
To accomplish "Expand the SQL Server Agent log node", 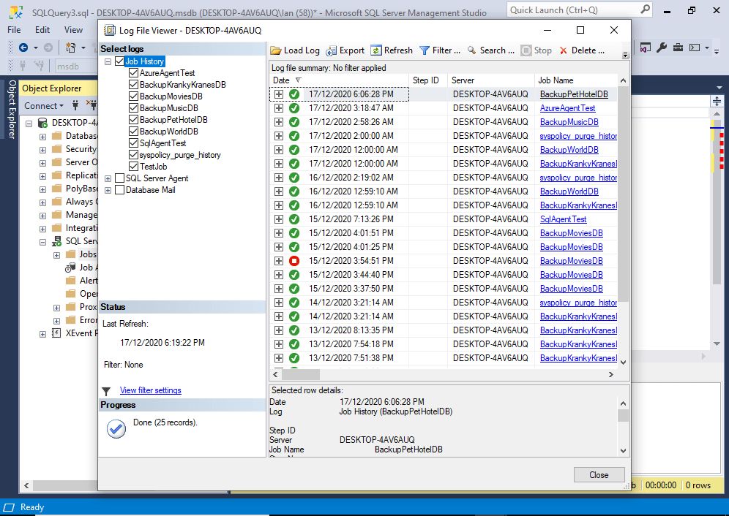I will coord(108,178).
